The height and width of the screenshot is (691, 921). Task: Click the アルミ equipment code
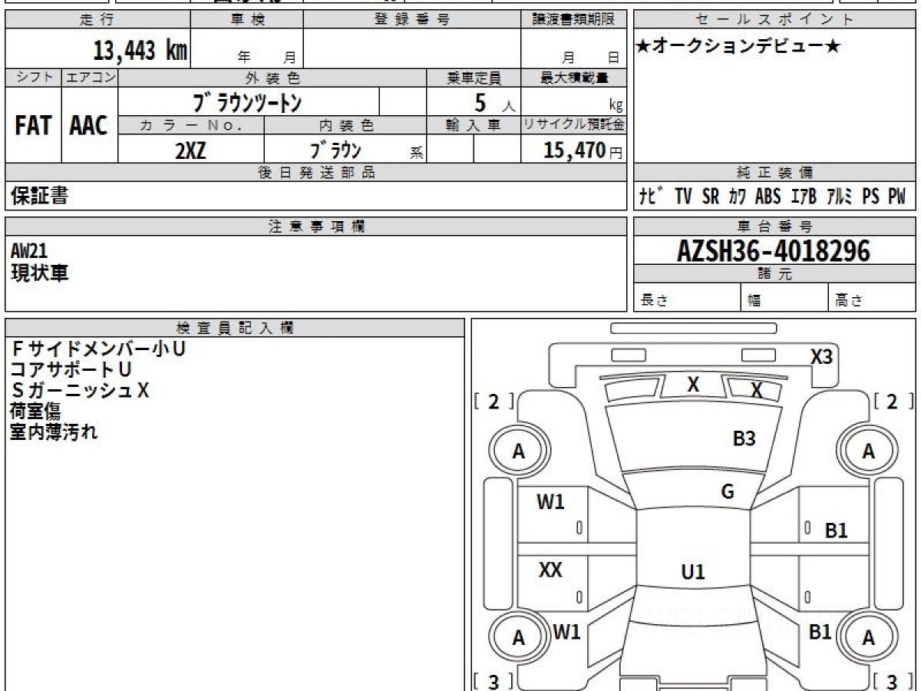click(840, 197)
